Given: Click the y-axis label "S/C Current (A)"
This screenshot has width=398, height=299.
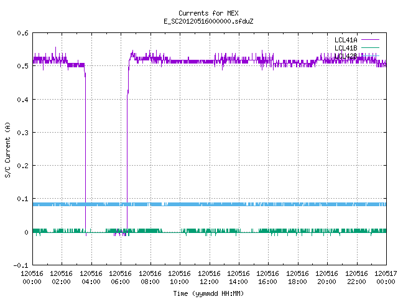Looking at the screenshot, I should point(8,149).
